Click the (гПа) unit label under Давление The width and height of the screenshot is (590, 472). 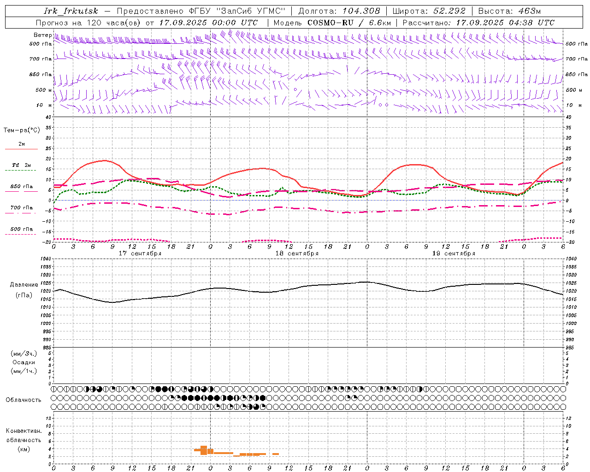[24, 295]
